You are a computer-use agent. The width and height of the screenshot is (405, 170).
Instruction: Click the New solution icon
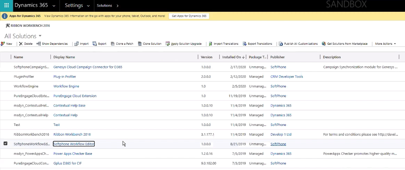click(x=3, y=44)
